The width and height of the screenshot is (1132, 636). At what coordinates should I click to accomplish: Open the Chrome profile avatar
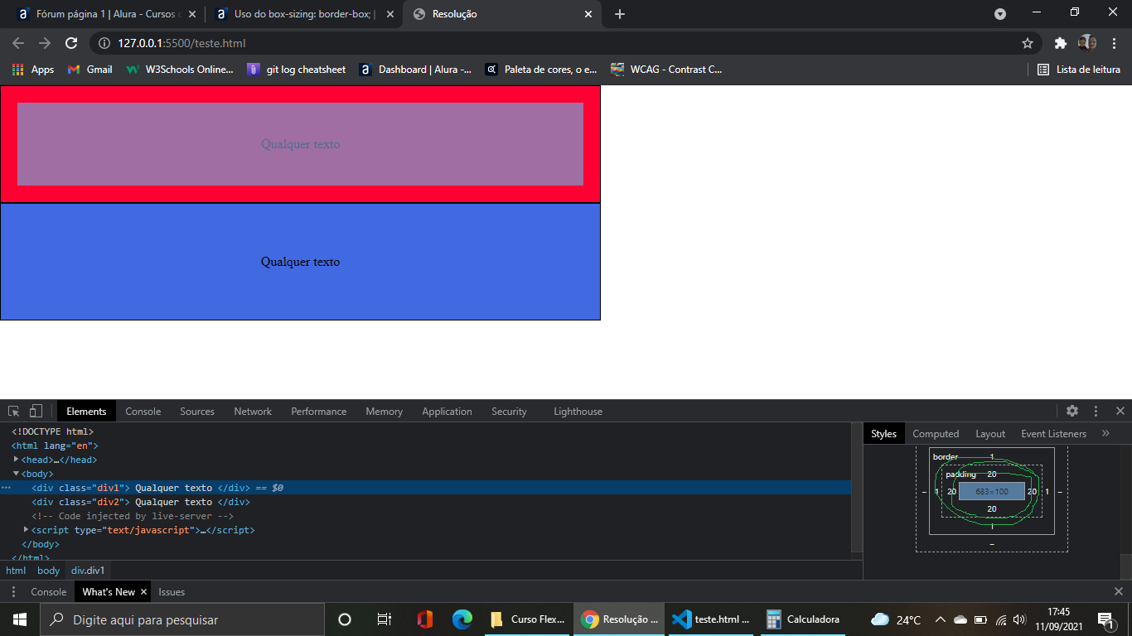click(x=1087, y=43)
